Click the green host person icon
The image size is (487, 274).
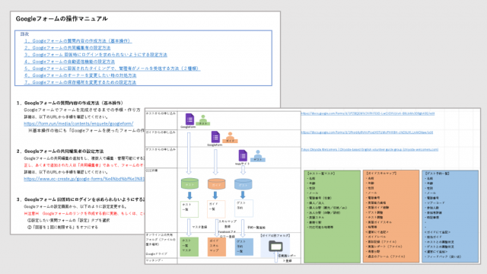coord(203,120)
